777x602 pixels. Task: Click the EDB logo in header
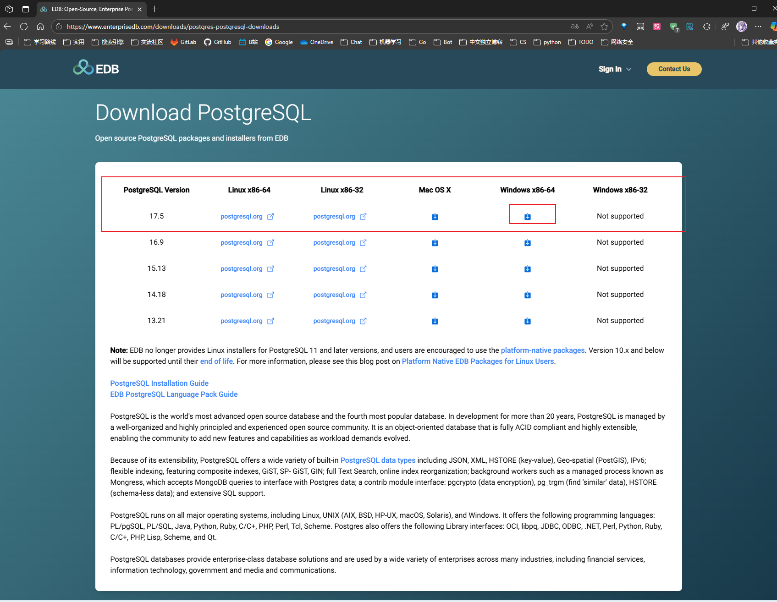click(96, 68)
